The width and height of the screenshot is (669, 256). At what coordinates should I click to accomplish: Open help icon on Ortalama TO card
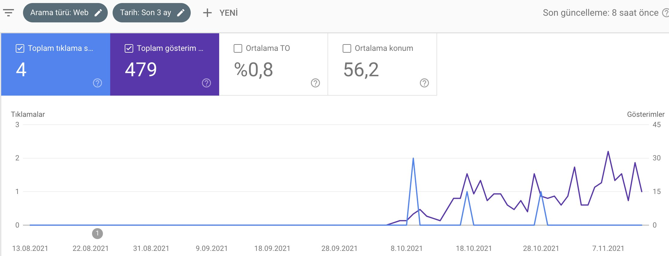(315, 83)
